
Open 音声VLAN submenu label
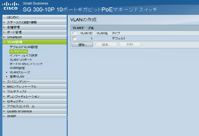[x=17, y=76]
